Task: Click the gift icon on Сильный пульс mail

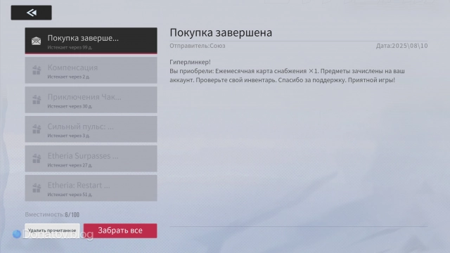Action: (37, 129)
